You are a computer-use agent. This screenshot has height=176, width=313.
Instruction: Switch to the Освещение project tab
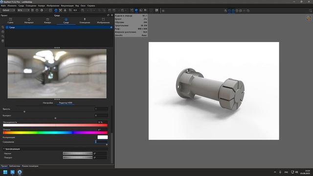(85, 21)
